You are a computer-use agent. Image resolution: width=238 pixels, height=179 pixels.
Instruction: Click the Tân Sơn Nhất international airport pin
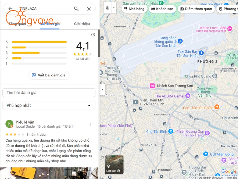180,41
